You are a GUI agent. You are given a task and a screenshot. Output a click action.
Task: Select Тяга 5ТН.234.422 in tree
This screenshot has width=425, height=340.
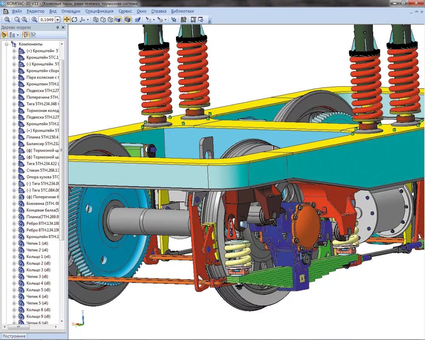42,164
